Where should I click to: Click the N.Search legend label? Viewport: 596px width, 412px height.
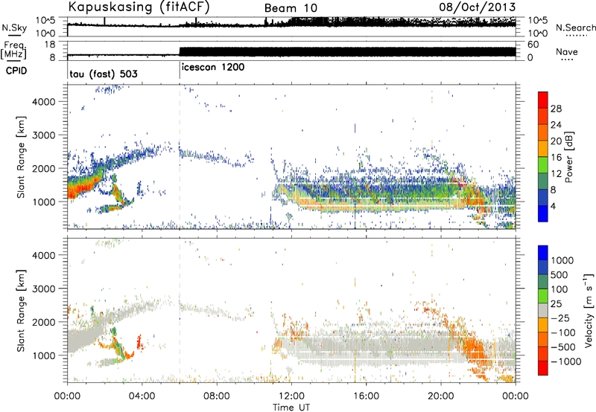575,28
